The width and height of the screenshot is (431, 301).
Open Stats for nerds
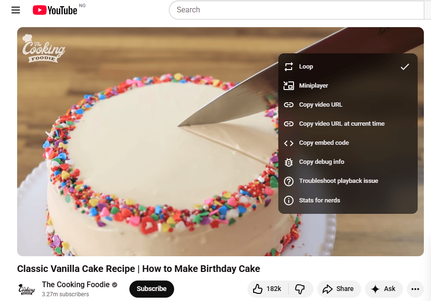point(348,201)
